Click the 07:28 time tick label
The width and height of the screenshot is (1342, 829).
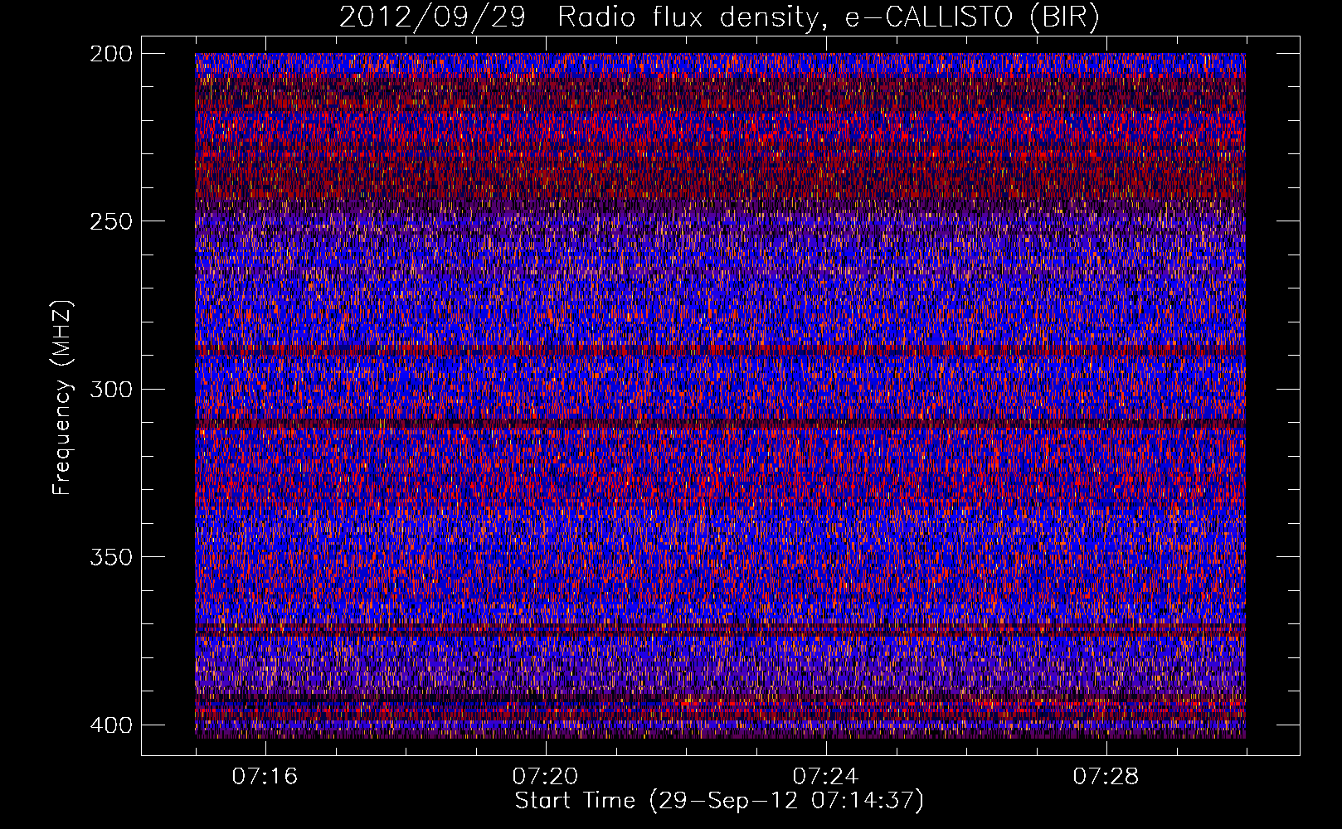coord(1106,777)
